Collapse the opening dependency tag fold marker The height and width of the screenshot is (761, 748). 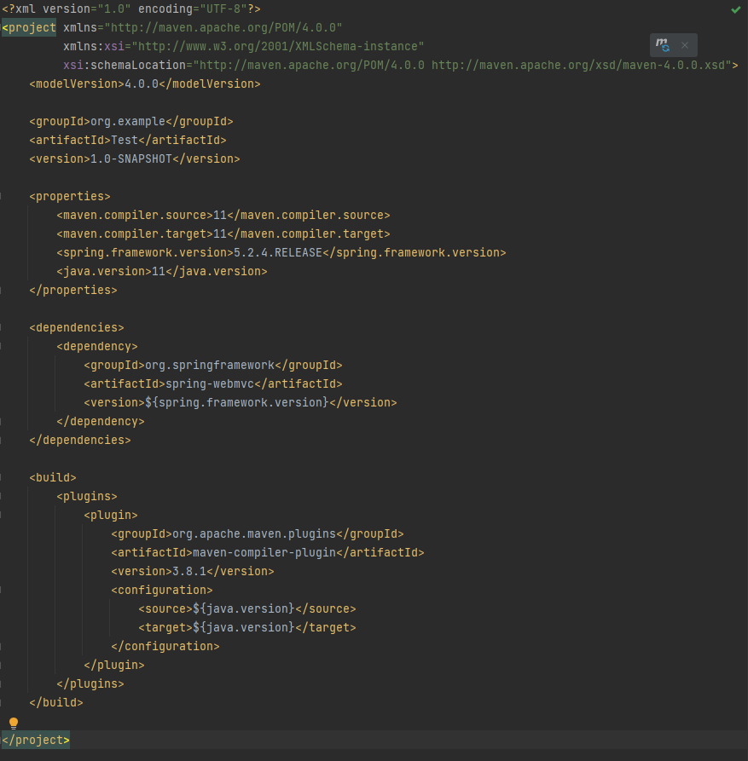pyautogui.click(x=1, y=347)
